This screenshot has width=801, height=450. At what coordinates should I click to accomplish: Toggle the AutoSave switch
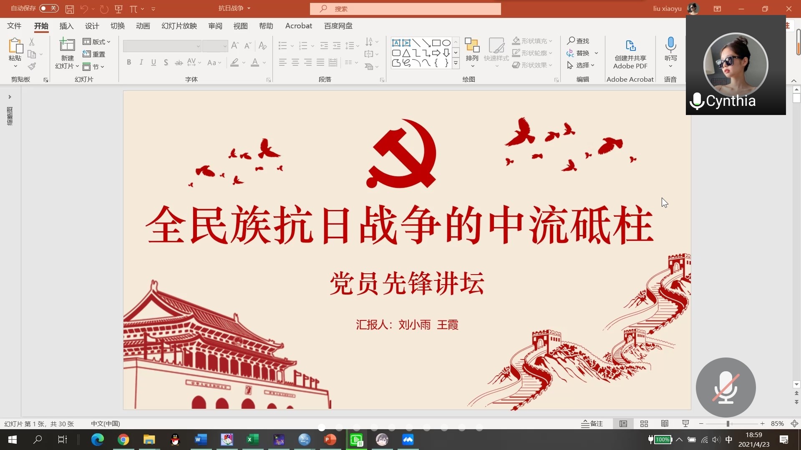[x=49, y=8]
